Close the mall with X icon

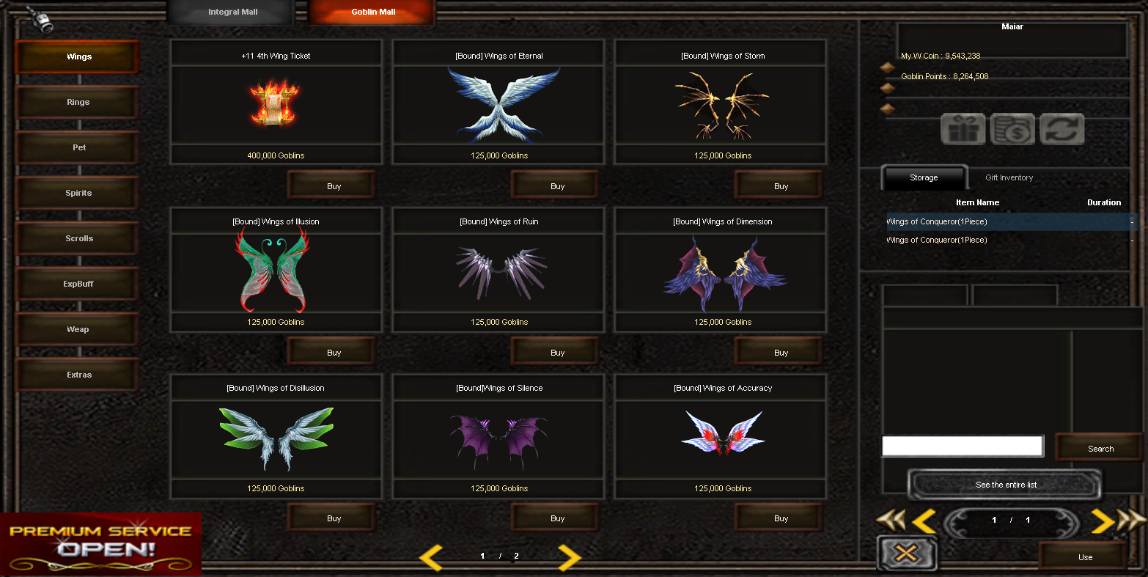tap(906, 553)
